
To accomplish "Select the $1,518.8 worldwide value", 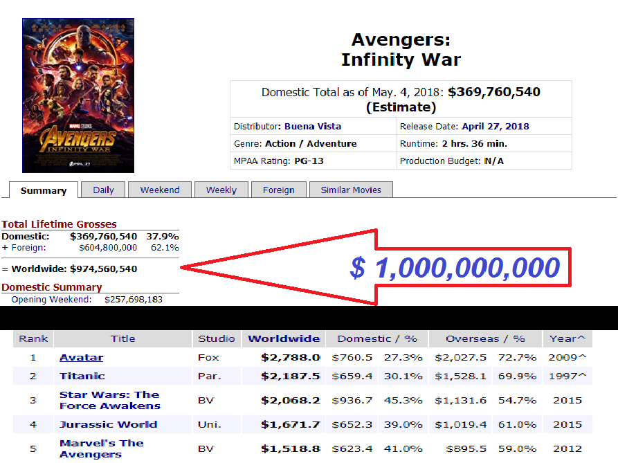I will click(291, 449).
